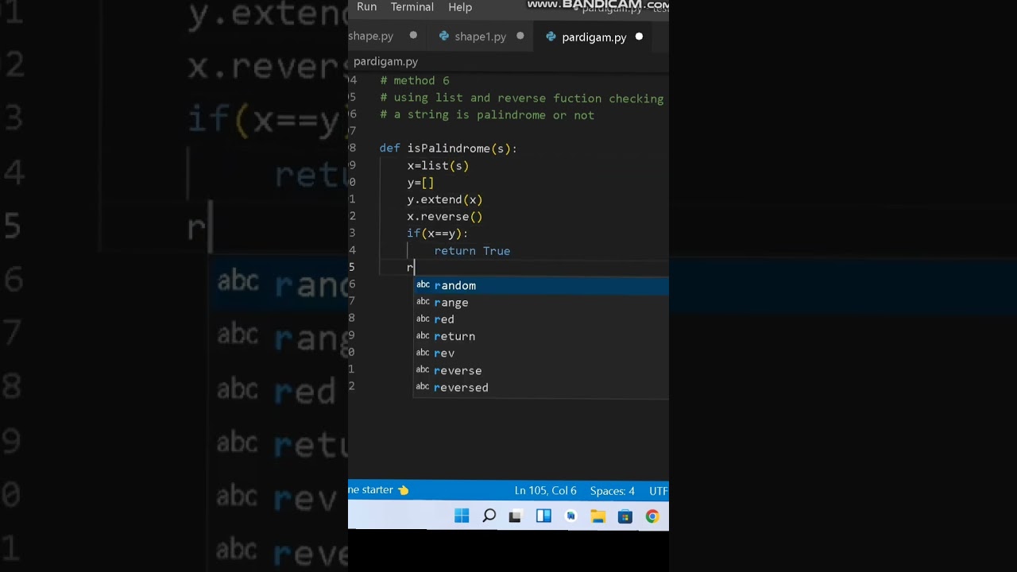Launch Microsoft Store from the taskbar
Viewport: 1017px width, 572px height.
pyautogui.click(x=625, y=516)
